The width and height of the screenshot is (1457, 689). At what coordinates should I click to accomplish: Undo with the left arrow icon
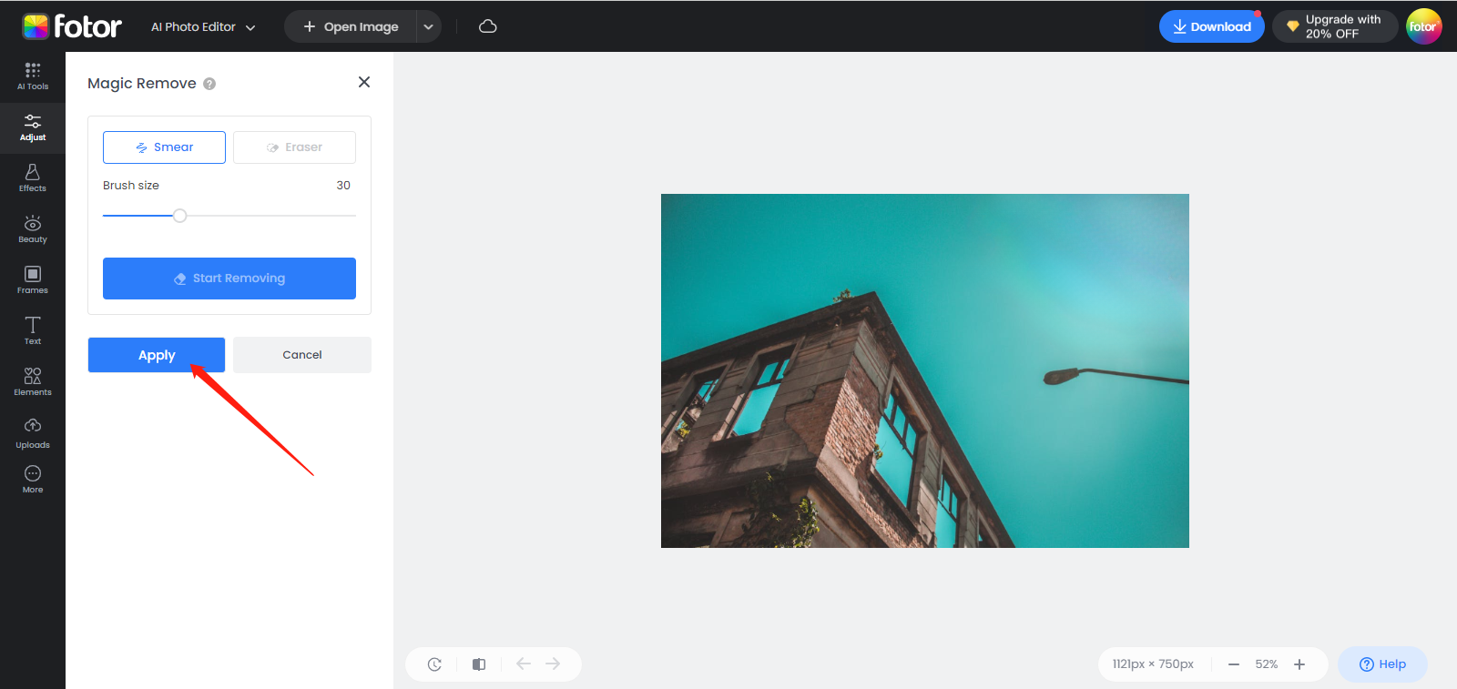524,664
